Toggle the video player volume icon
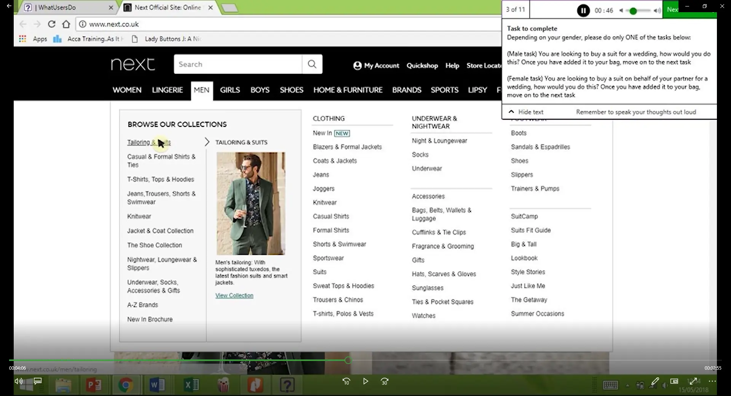 [x=18, y=381]
